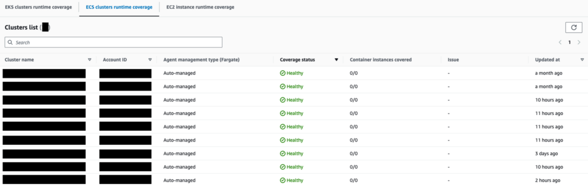
Task: Go to the next page arrow
Action: [x=579, y=42]
